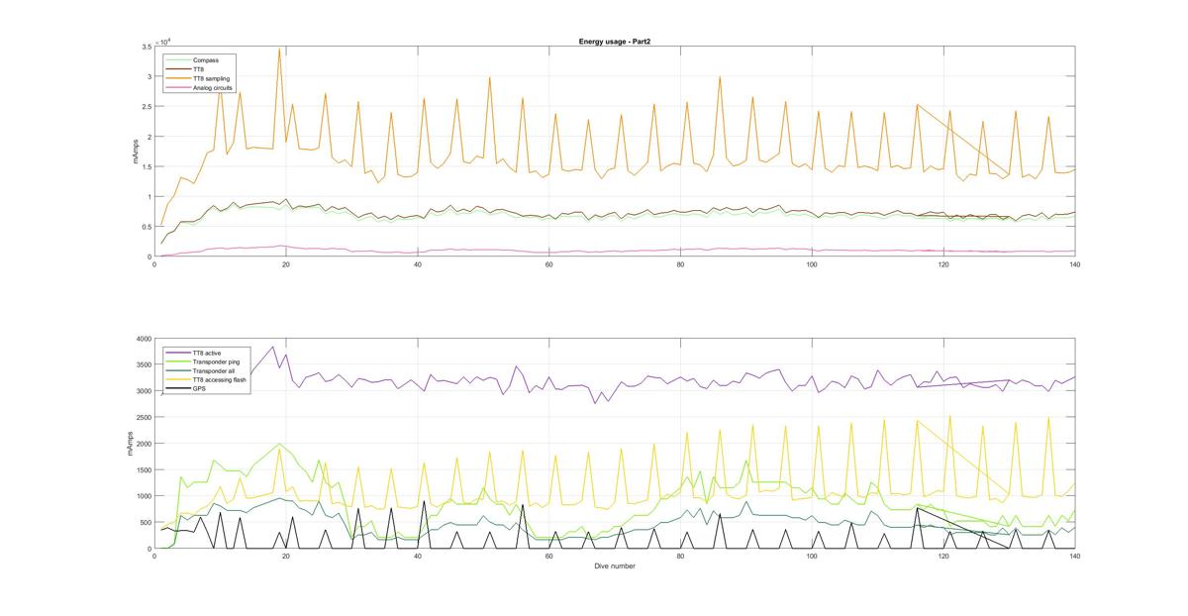1188x616 pixels.
Task: Click the 'Dive number' x-axis label
Action: (x=614, y=566)
